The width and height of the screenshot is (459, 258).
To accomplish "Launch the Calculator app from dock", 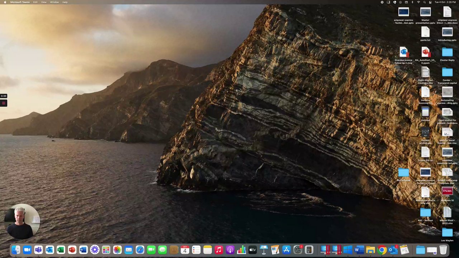I will [309, 250].
